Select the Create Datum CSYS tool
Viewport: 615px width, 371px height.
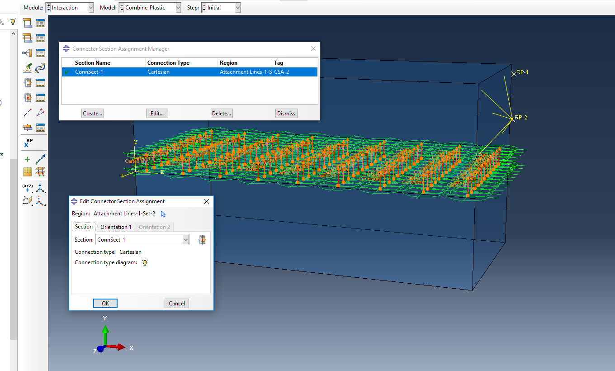[41, 188]
